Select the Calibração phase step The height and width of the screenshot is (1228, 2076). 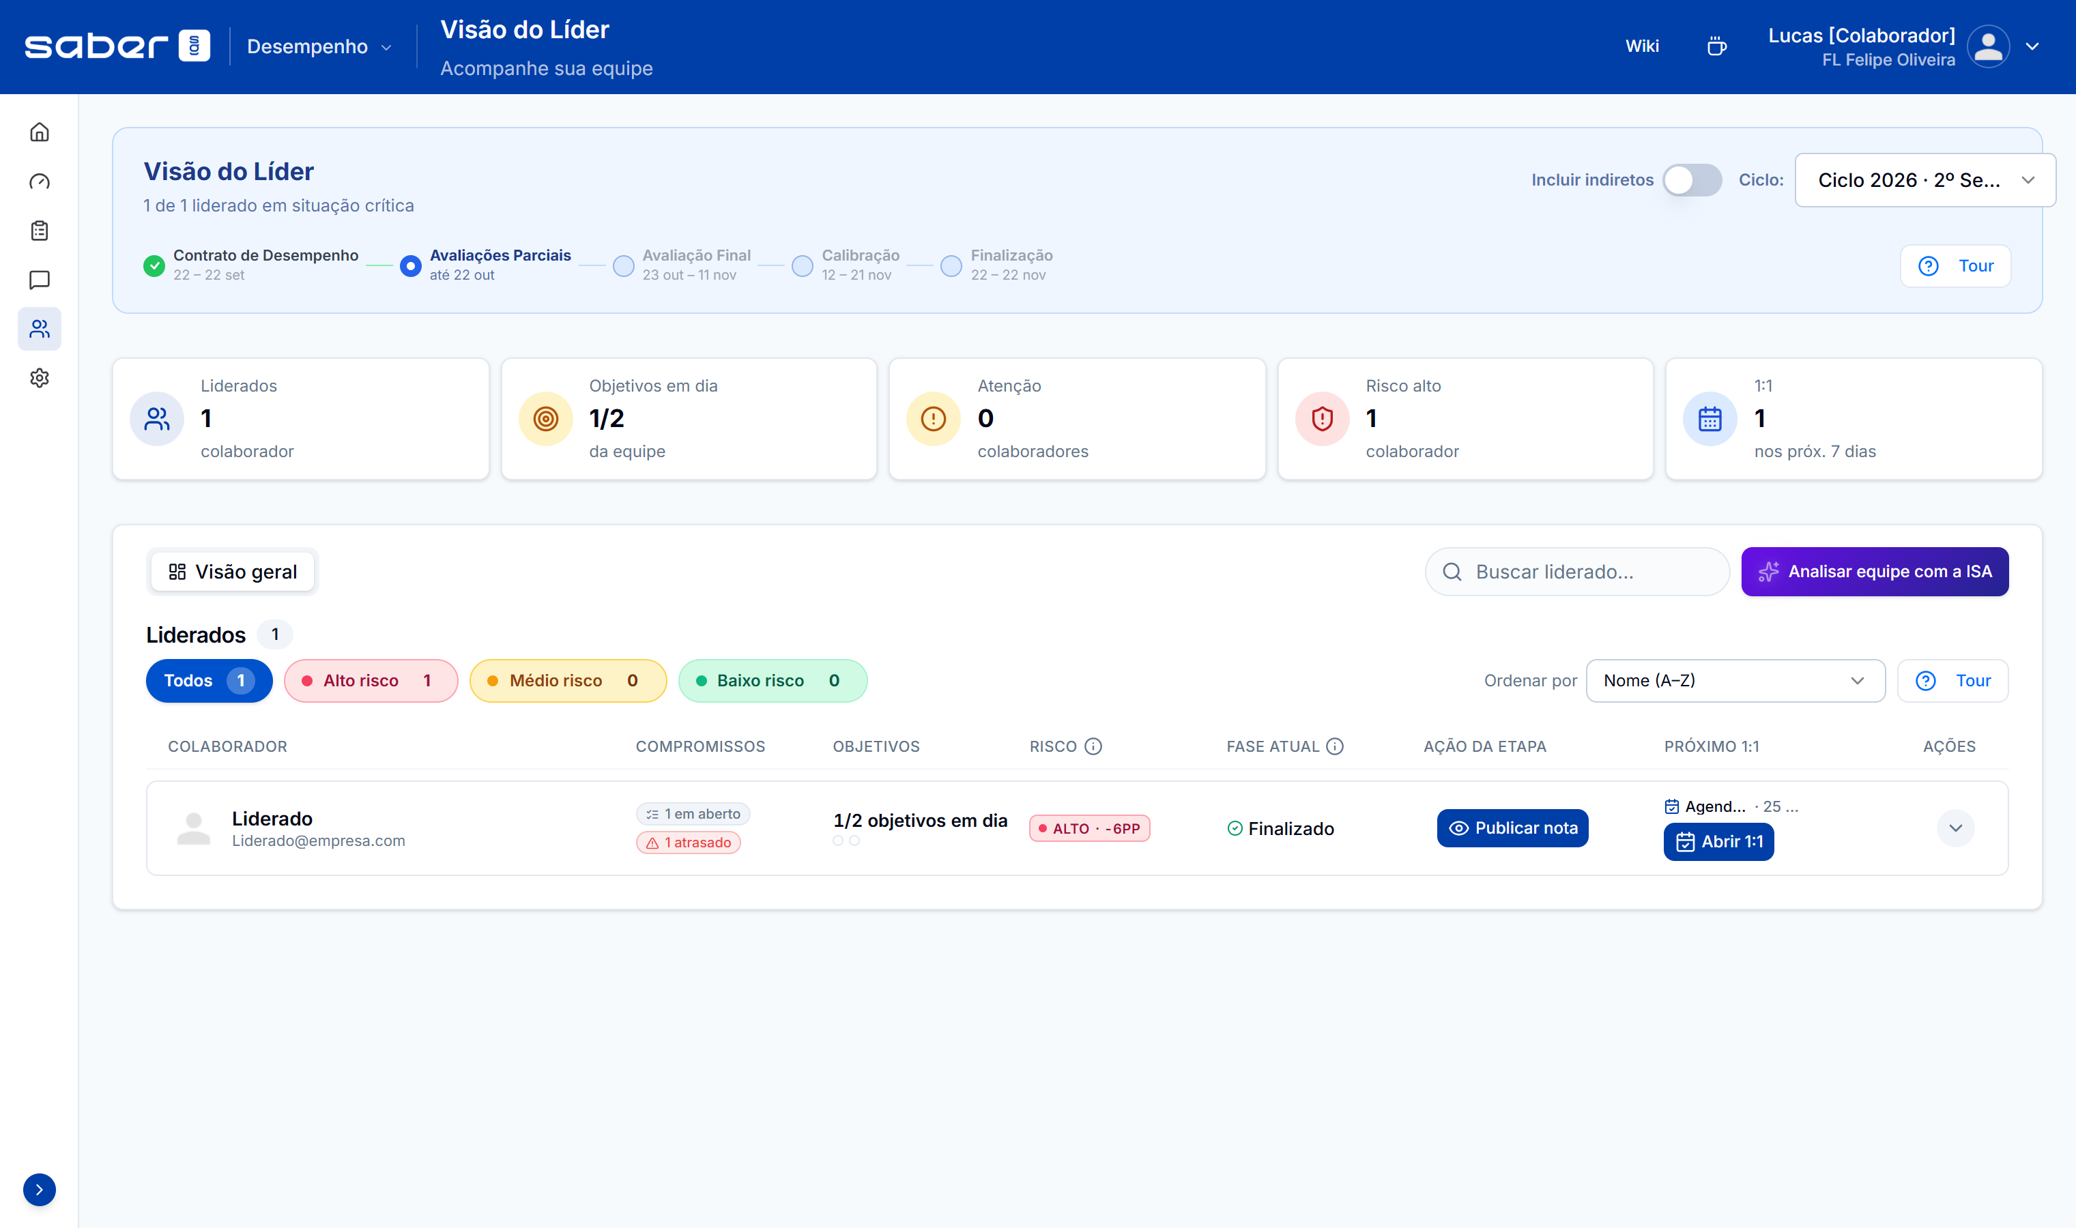pyautogui.click(x=846, y=265)
